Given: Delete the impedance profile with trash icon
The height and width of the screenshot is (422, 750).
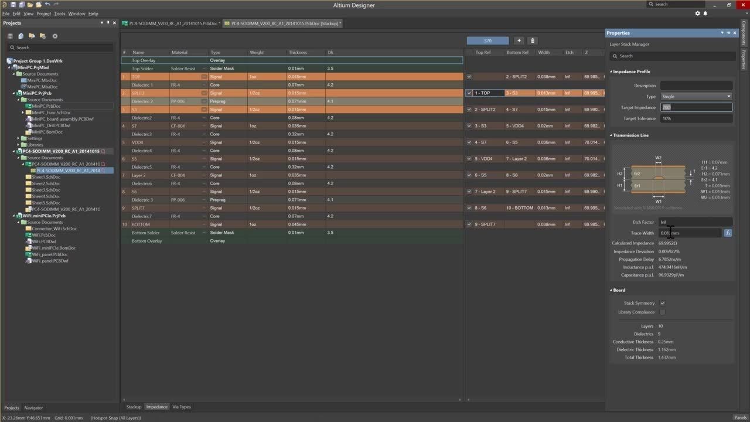Looking at the screenshot, I should (533, 40).
